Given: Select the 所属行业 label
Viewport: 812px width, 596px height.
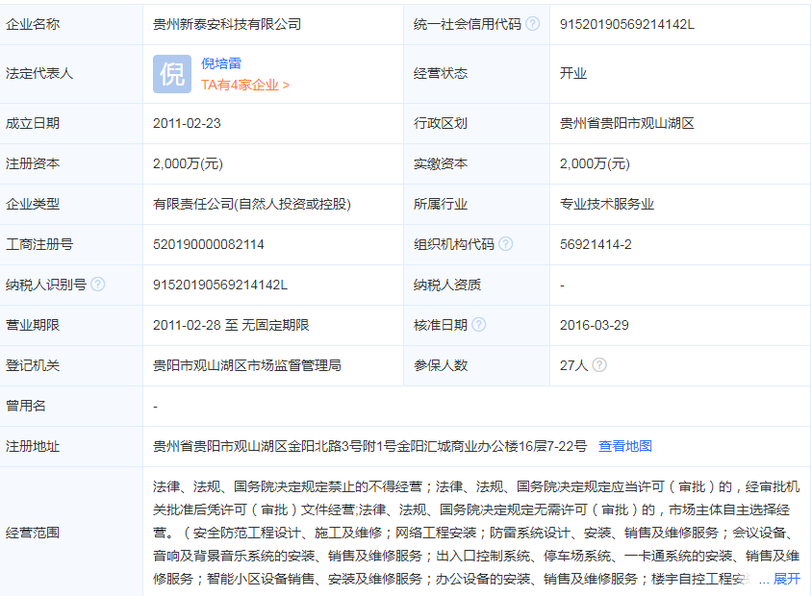Looking at the screenshot, I should 441,205.
